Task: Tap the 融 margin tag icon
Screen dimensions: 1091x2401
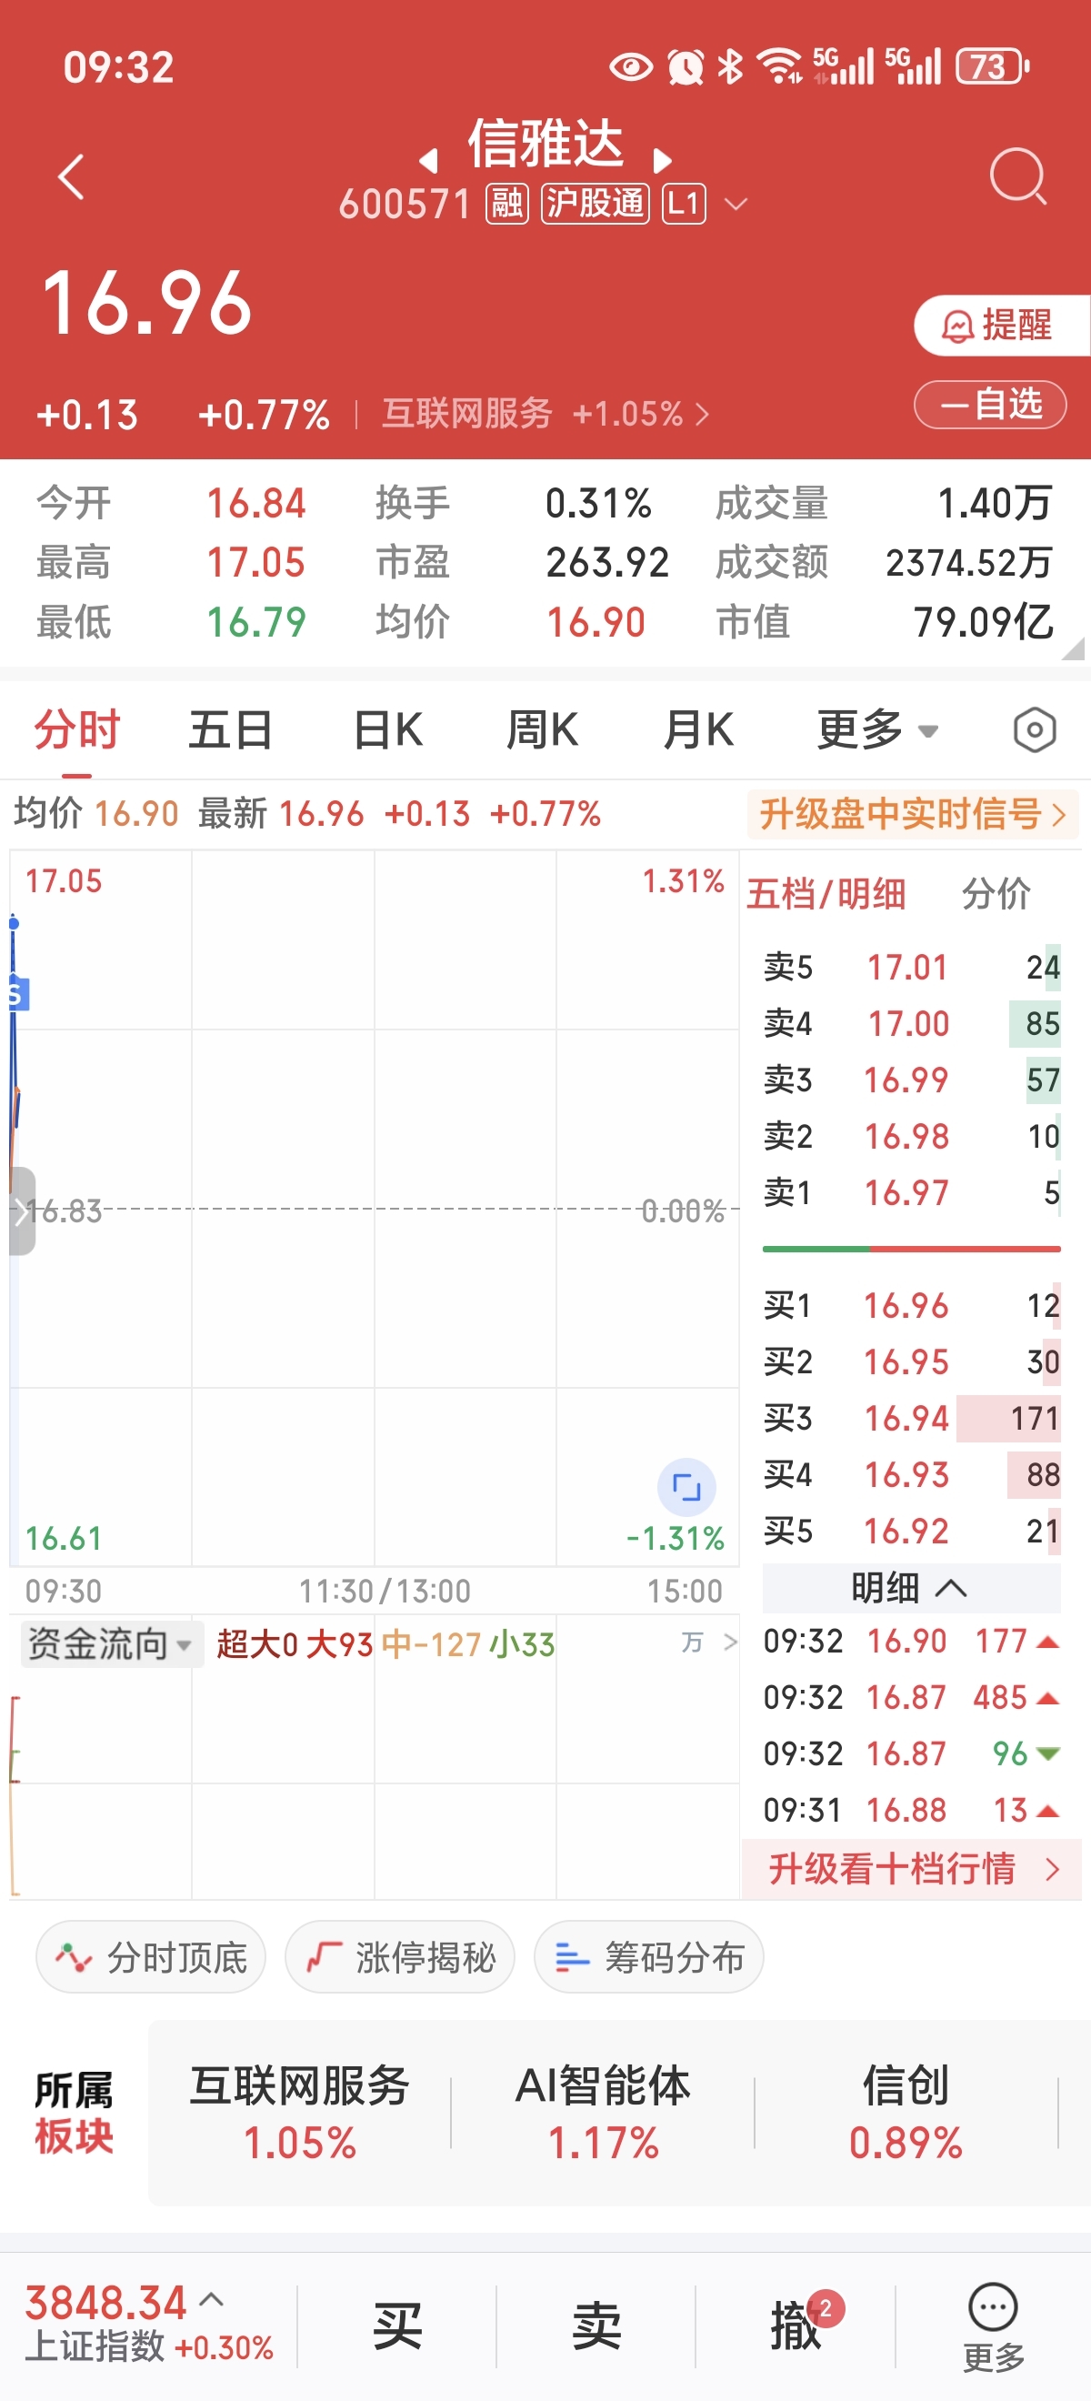Action: pos(506,203)
